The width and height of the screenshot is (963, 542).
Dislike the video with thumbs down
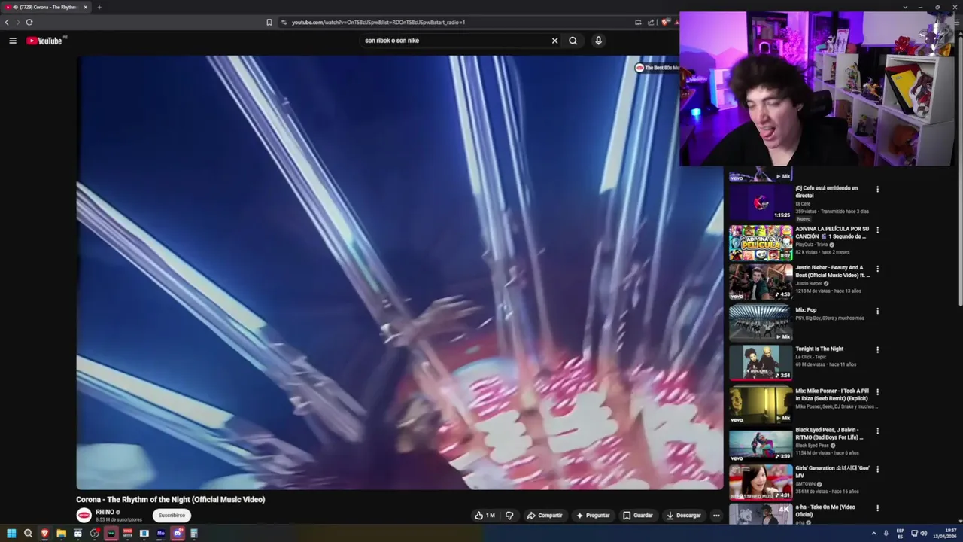click(x=509, y=516)
